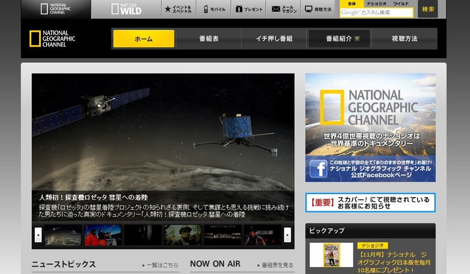Select the last visible carousel thumbnail

pyautogui.click(x=262, y=235)
